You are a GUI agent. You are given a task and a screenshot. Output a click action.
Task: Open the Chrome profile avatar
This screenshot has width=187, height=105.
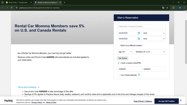180,8
